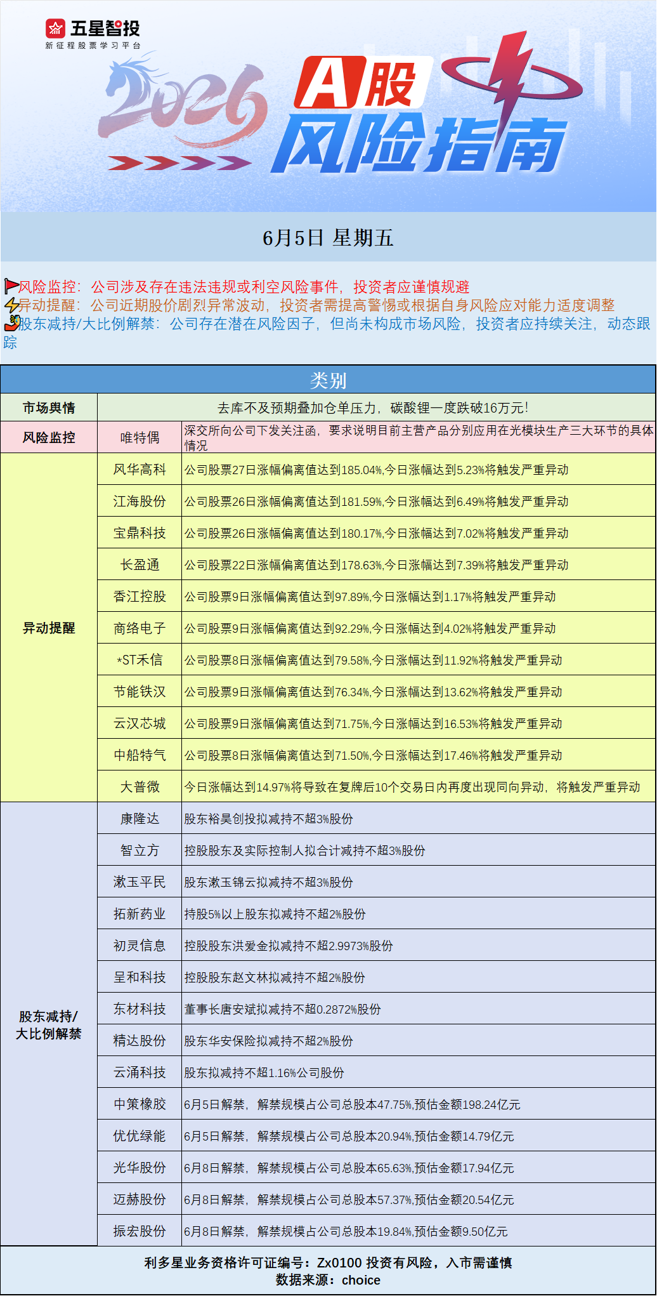Click the 股东减持/大比例解禁 category cell
The height and width of the screenshot is (1296, 657).
click(x=49, y=1024)
